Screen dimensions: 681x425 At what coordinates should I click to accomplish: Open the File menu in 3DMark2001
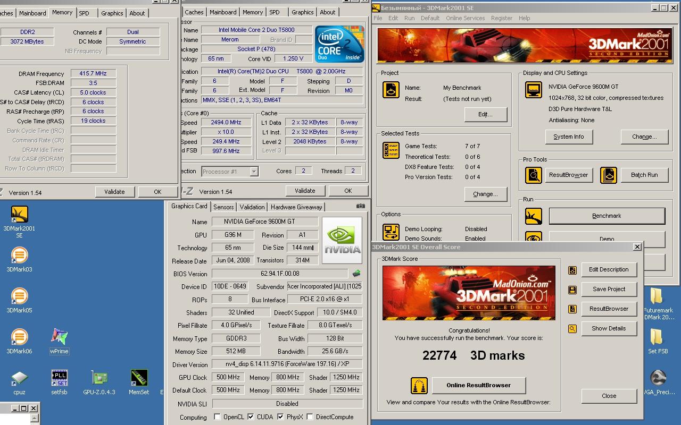[x=378, y=18]
